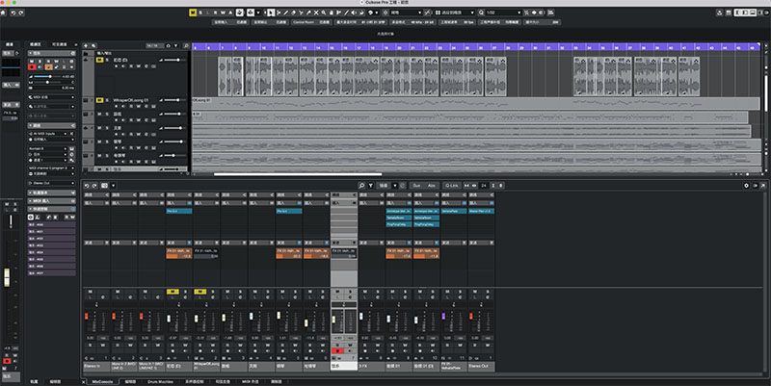The width and height of the screenshot is (771, 386).
Task: Select the Play speaker tool
Action: [354, 13]
